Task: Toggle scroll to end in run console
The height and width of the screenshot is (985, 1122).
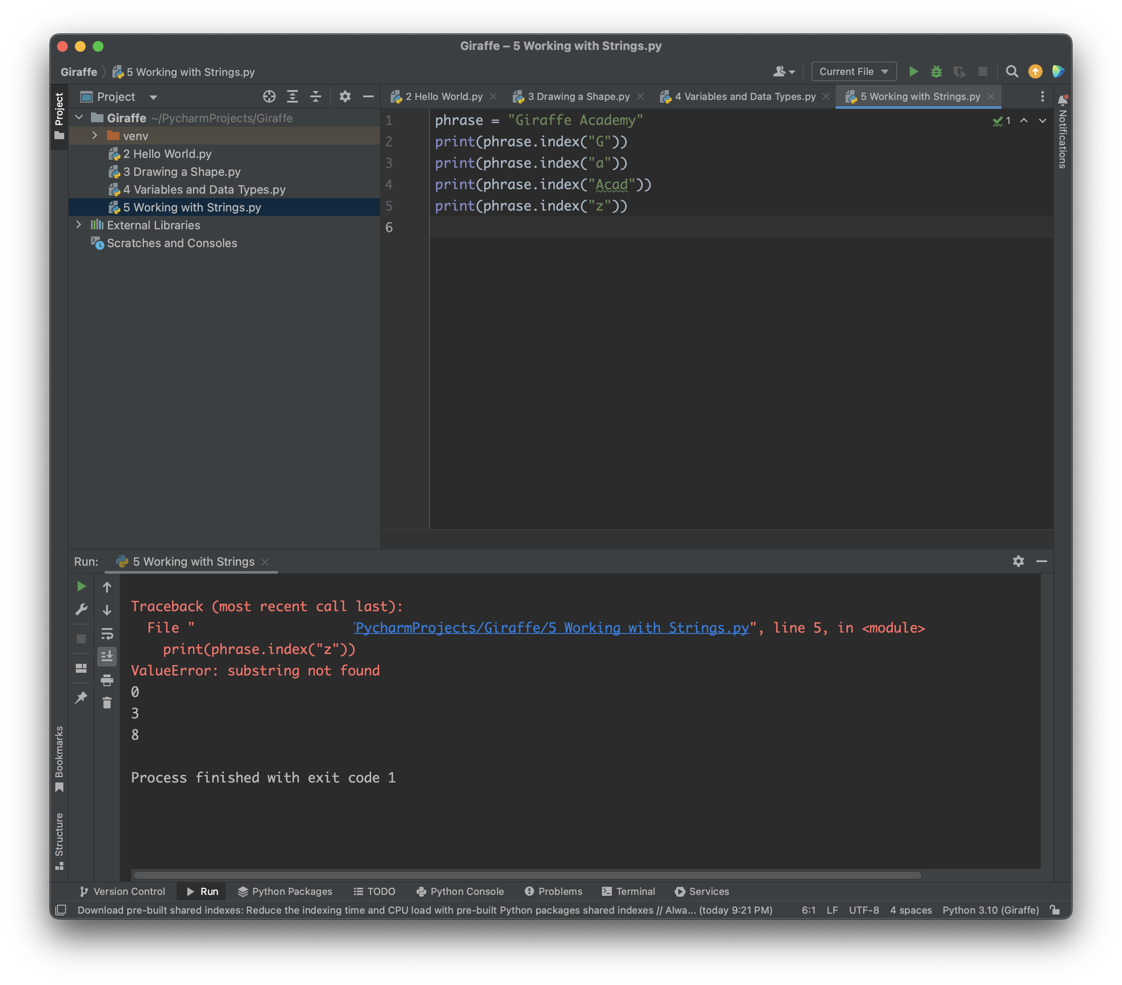Action: [107, 657]
